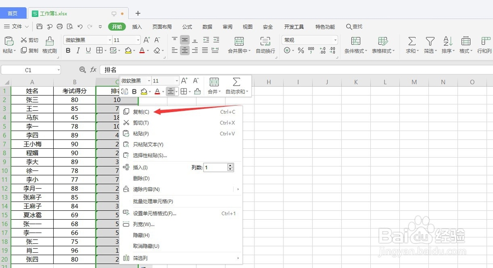Toggle Bold in the ribbon font group
Image resolution: width=493 pixels, height=268 pixels.
pyautogui.click(x=68, y=50)
